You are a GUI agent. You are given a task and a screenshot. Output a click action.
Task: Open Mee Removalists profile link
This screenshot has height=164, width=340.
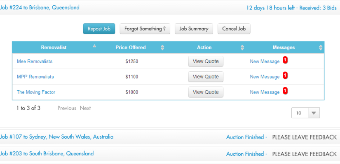[x=35, y=61]
